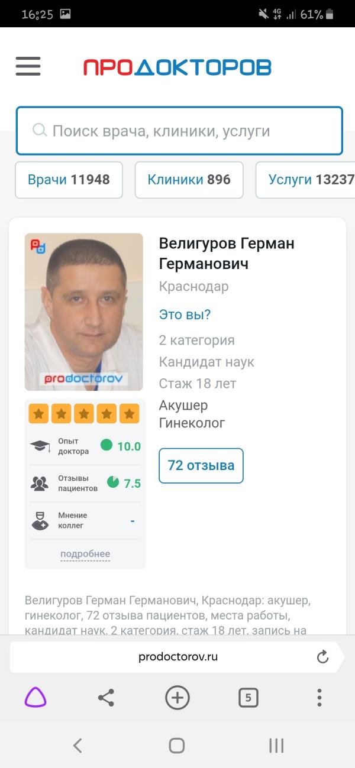Tap the ПроДокторов logo

[177, 67]
